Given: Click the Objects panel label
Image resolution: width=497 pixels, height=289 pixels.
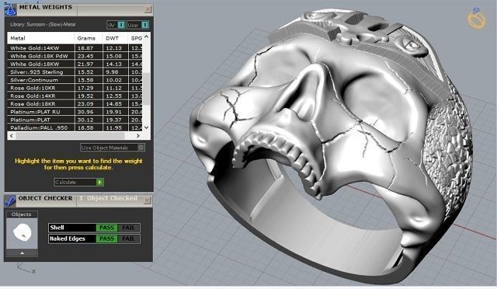Looking at the screenshot, I should tap(22, 214).
